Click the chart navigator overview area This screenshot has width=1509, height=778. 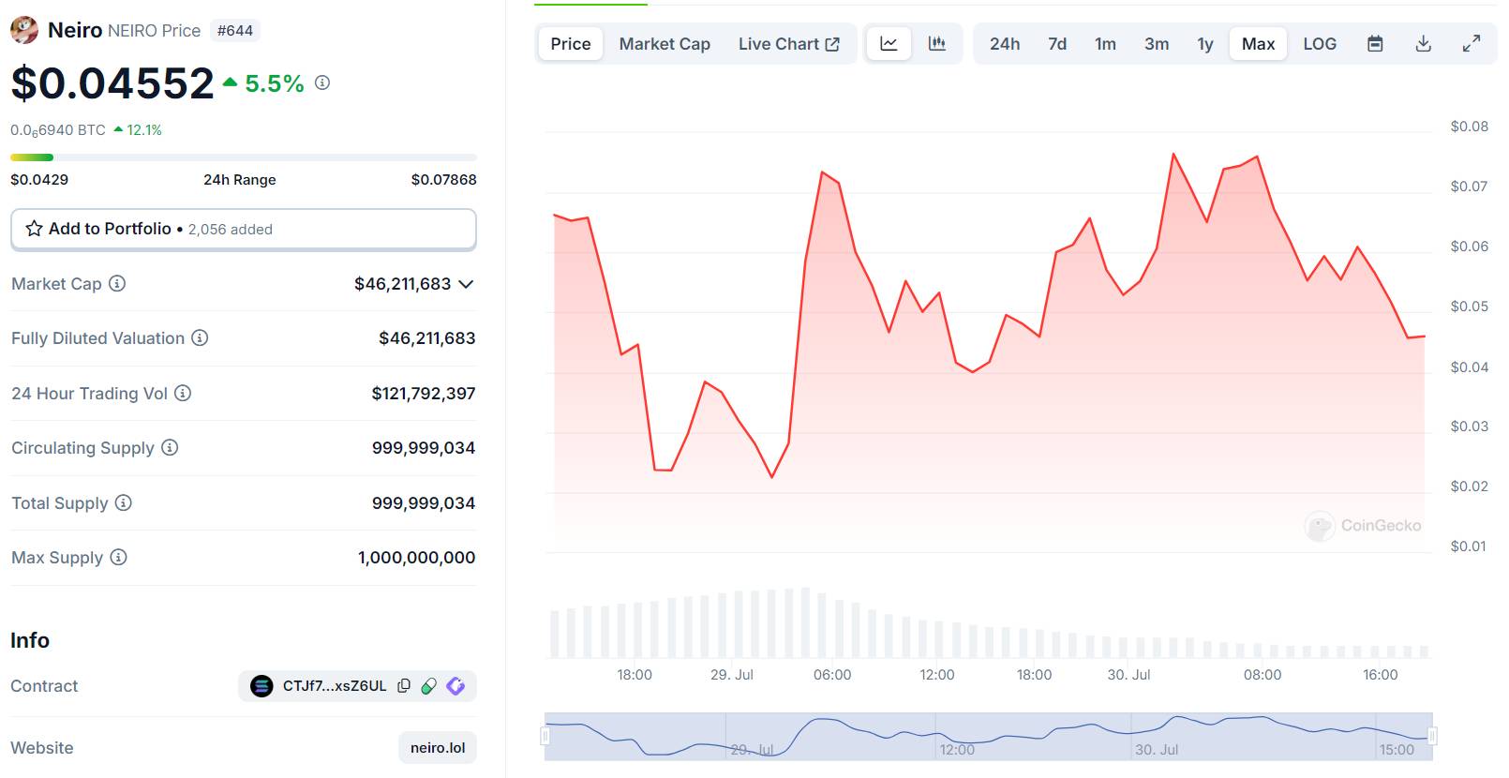(988, 736)
